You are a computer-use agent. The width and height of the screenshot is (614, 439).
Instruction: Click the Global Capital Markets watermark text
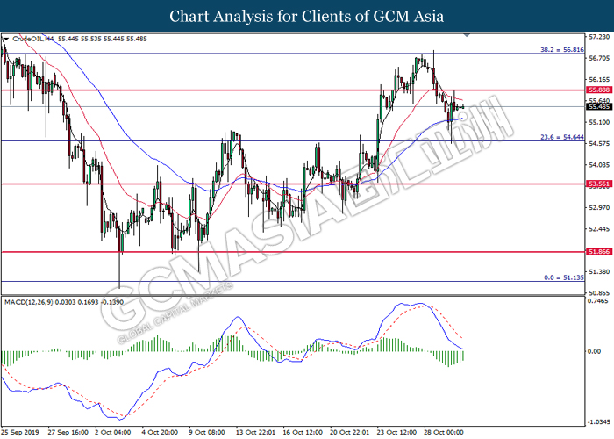175,314
